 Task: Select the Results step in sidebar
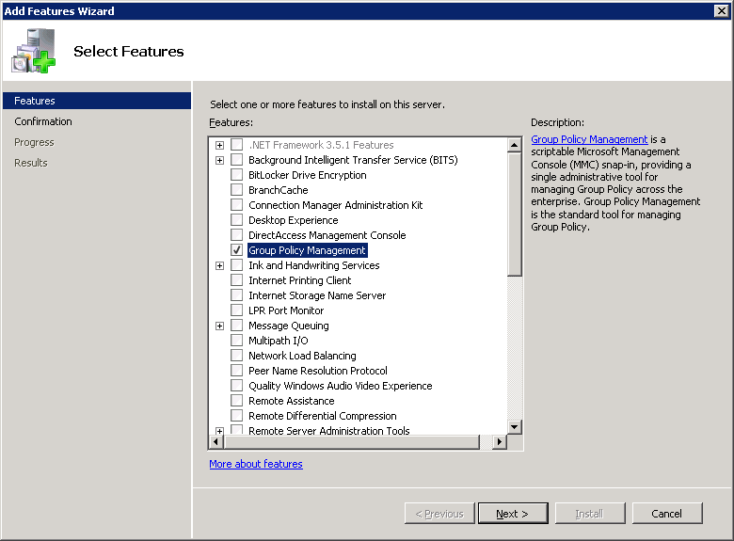(31, 163)
